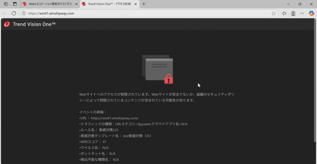The height and width of the screenshot is (164, 317).
Task: Open the Favorites list icon
Action: point(284,13)
